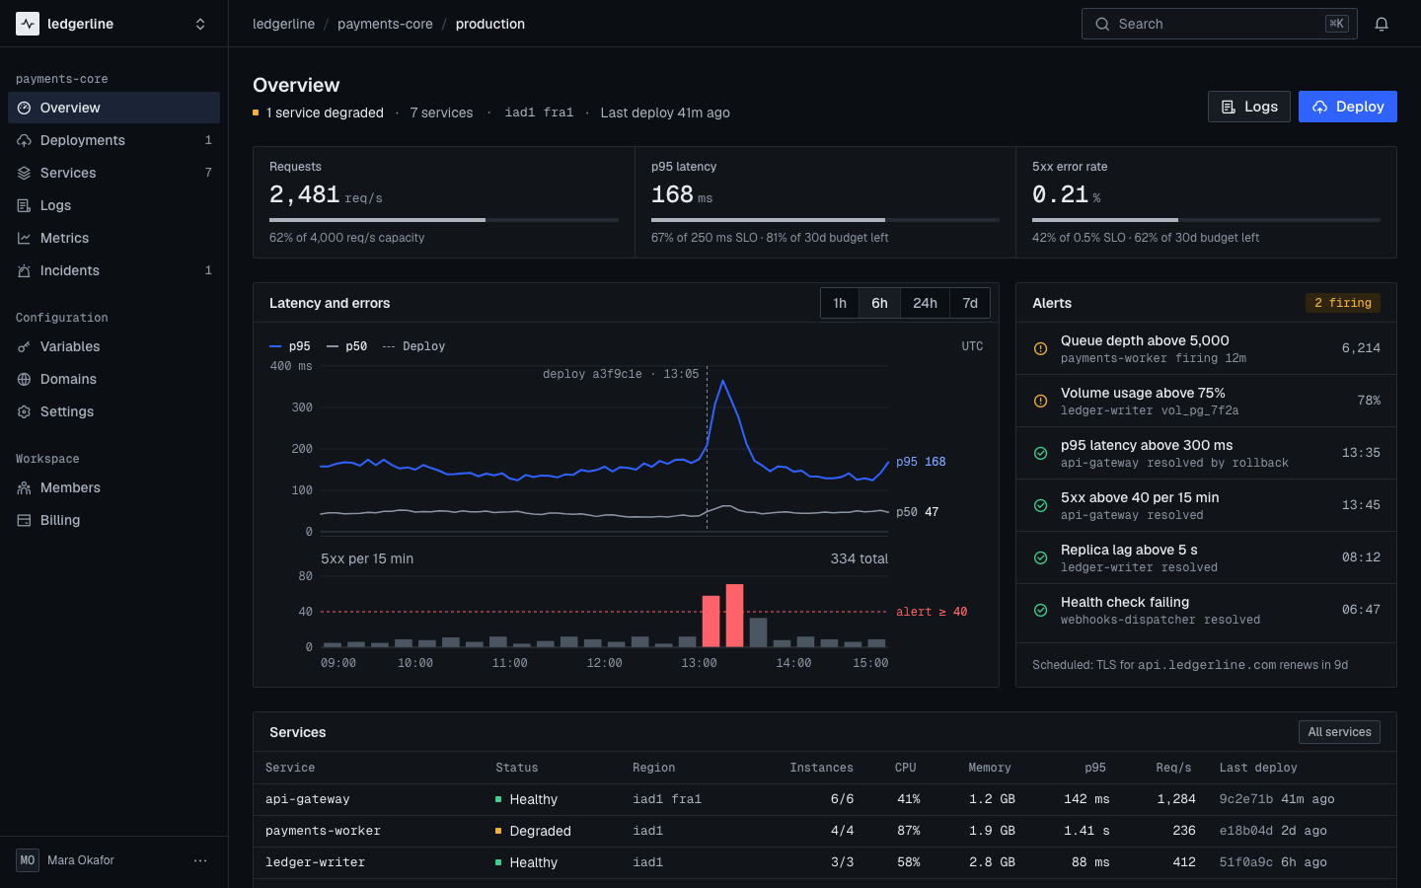
Task: Select the 6h chart range
Action: [879, 303]
